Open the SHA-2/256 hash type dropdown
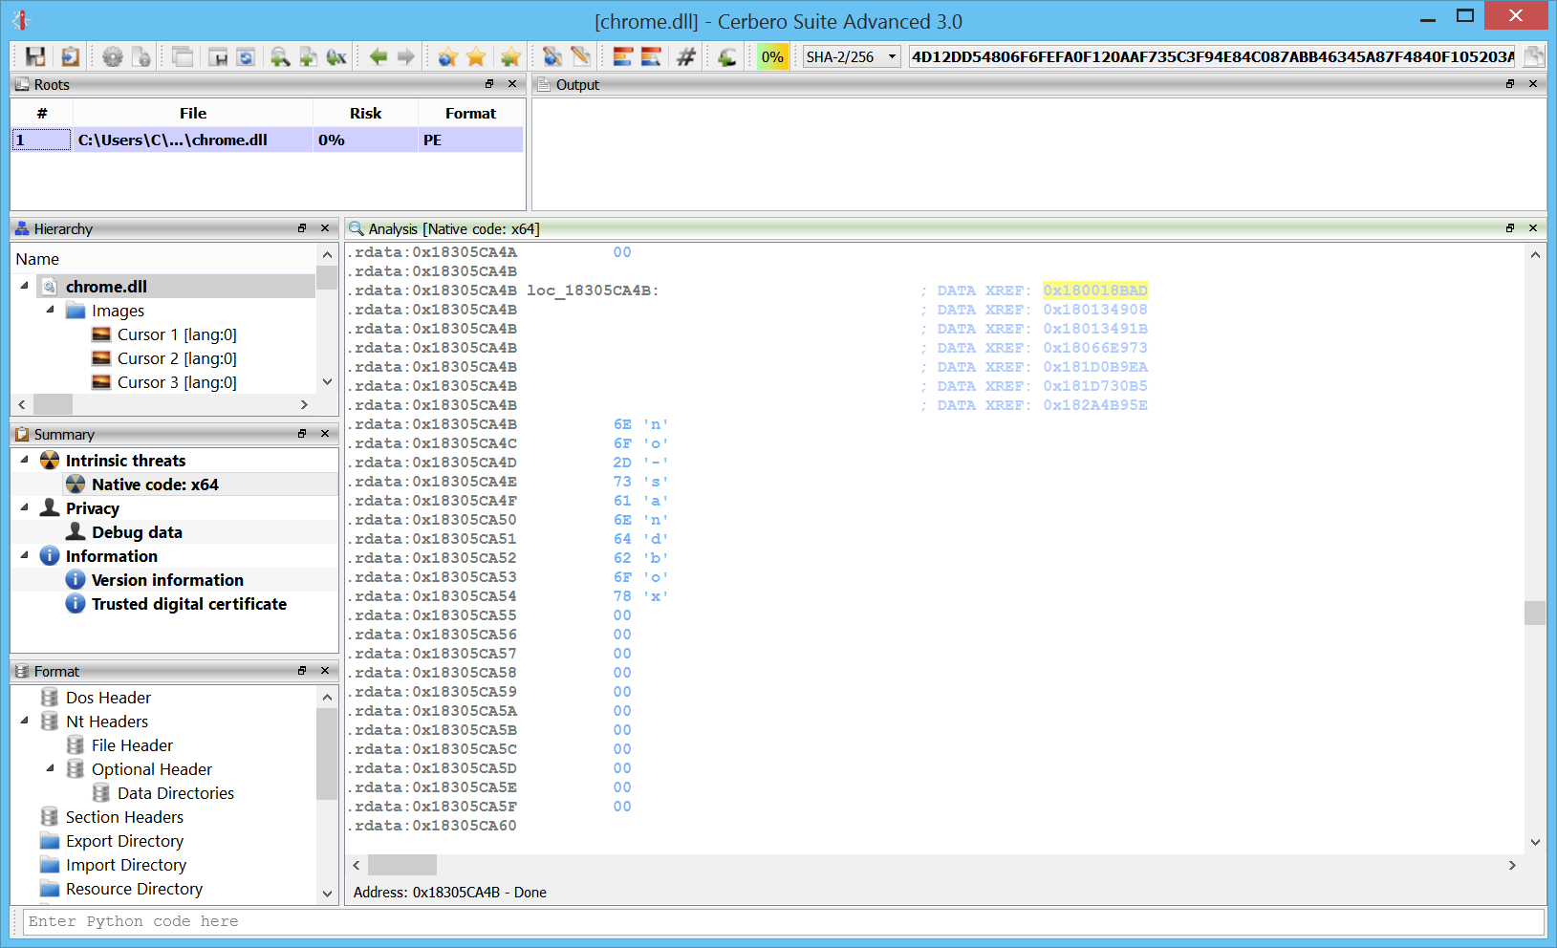The width and height of the screenshot is (1557, 948). tap(852, 57)
